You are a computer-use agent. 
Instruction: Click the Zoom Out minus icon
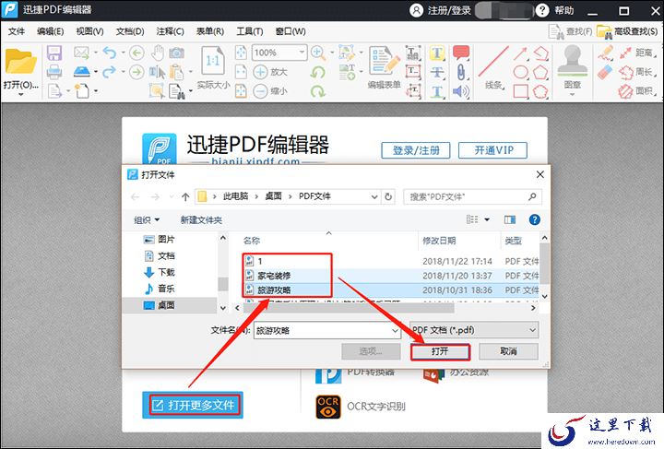260,90
